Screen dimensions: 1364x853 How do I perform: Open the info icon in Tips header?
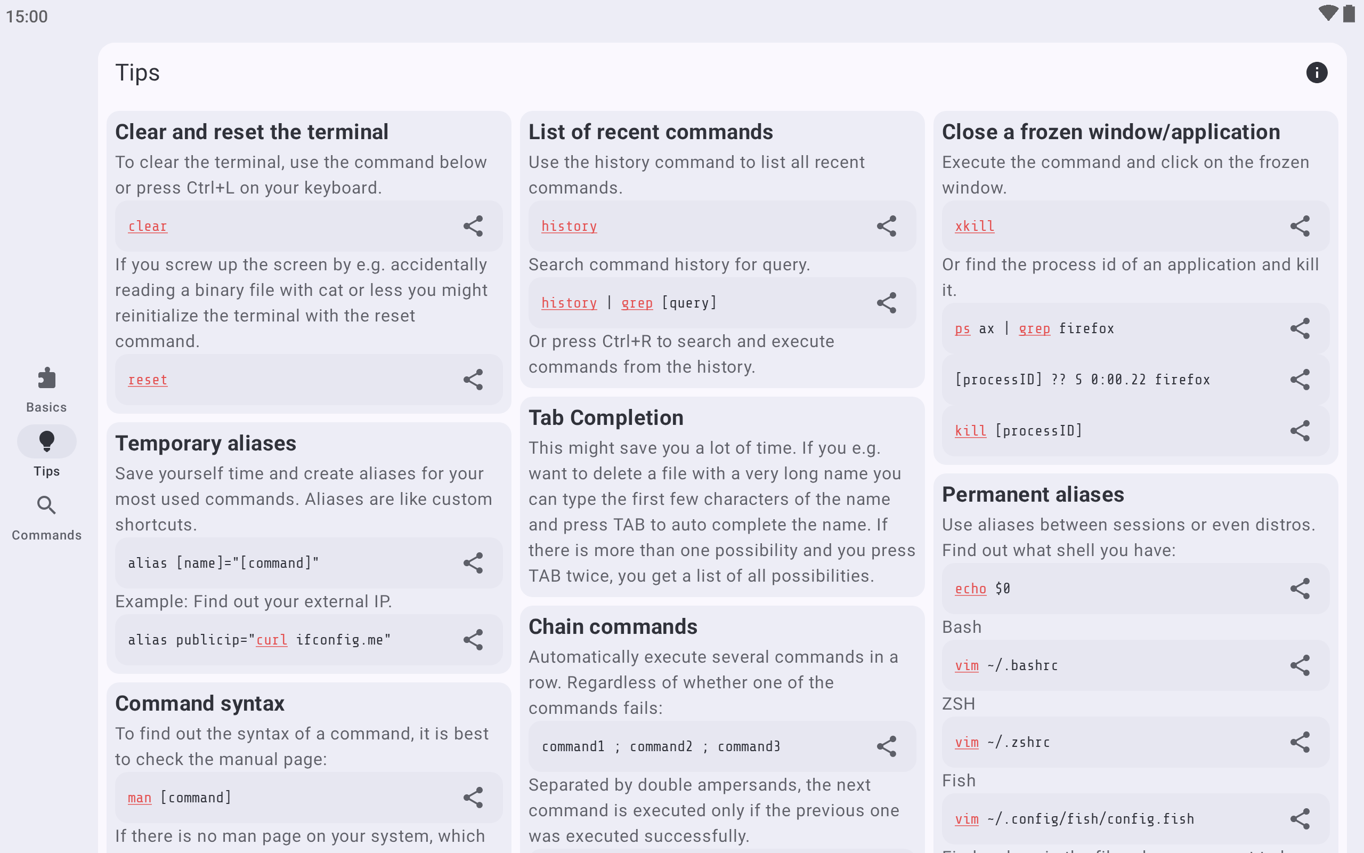(1317, 73)
